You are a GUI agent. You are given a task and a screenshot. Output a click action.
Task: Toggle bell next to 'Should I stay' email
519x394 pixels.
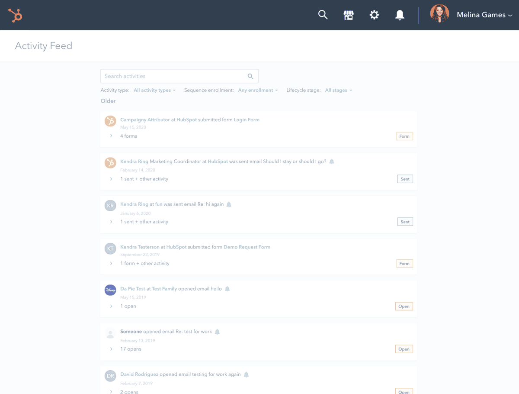pos(332,161)
